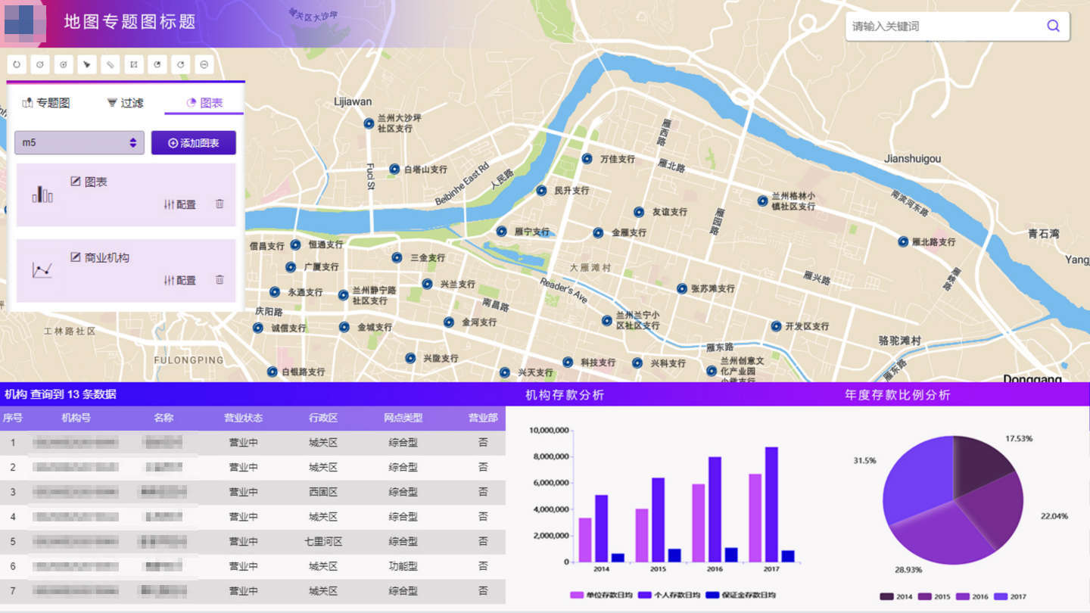Click the 金河支行 map marker
This screenshot has width=1090, height=613.
point(448,322)
